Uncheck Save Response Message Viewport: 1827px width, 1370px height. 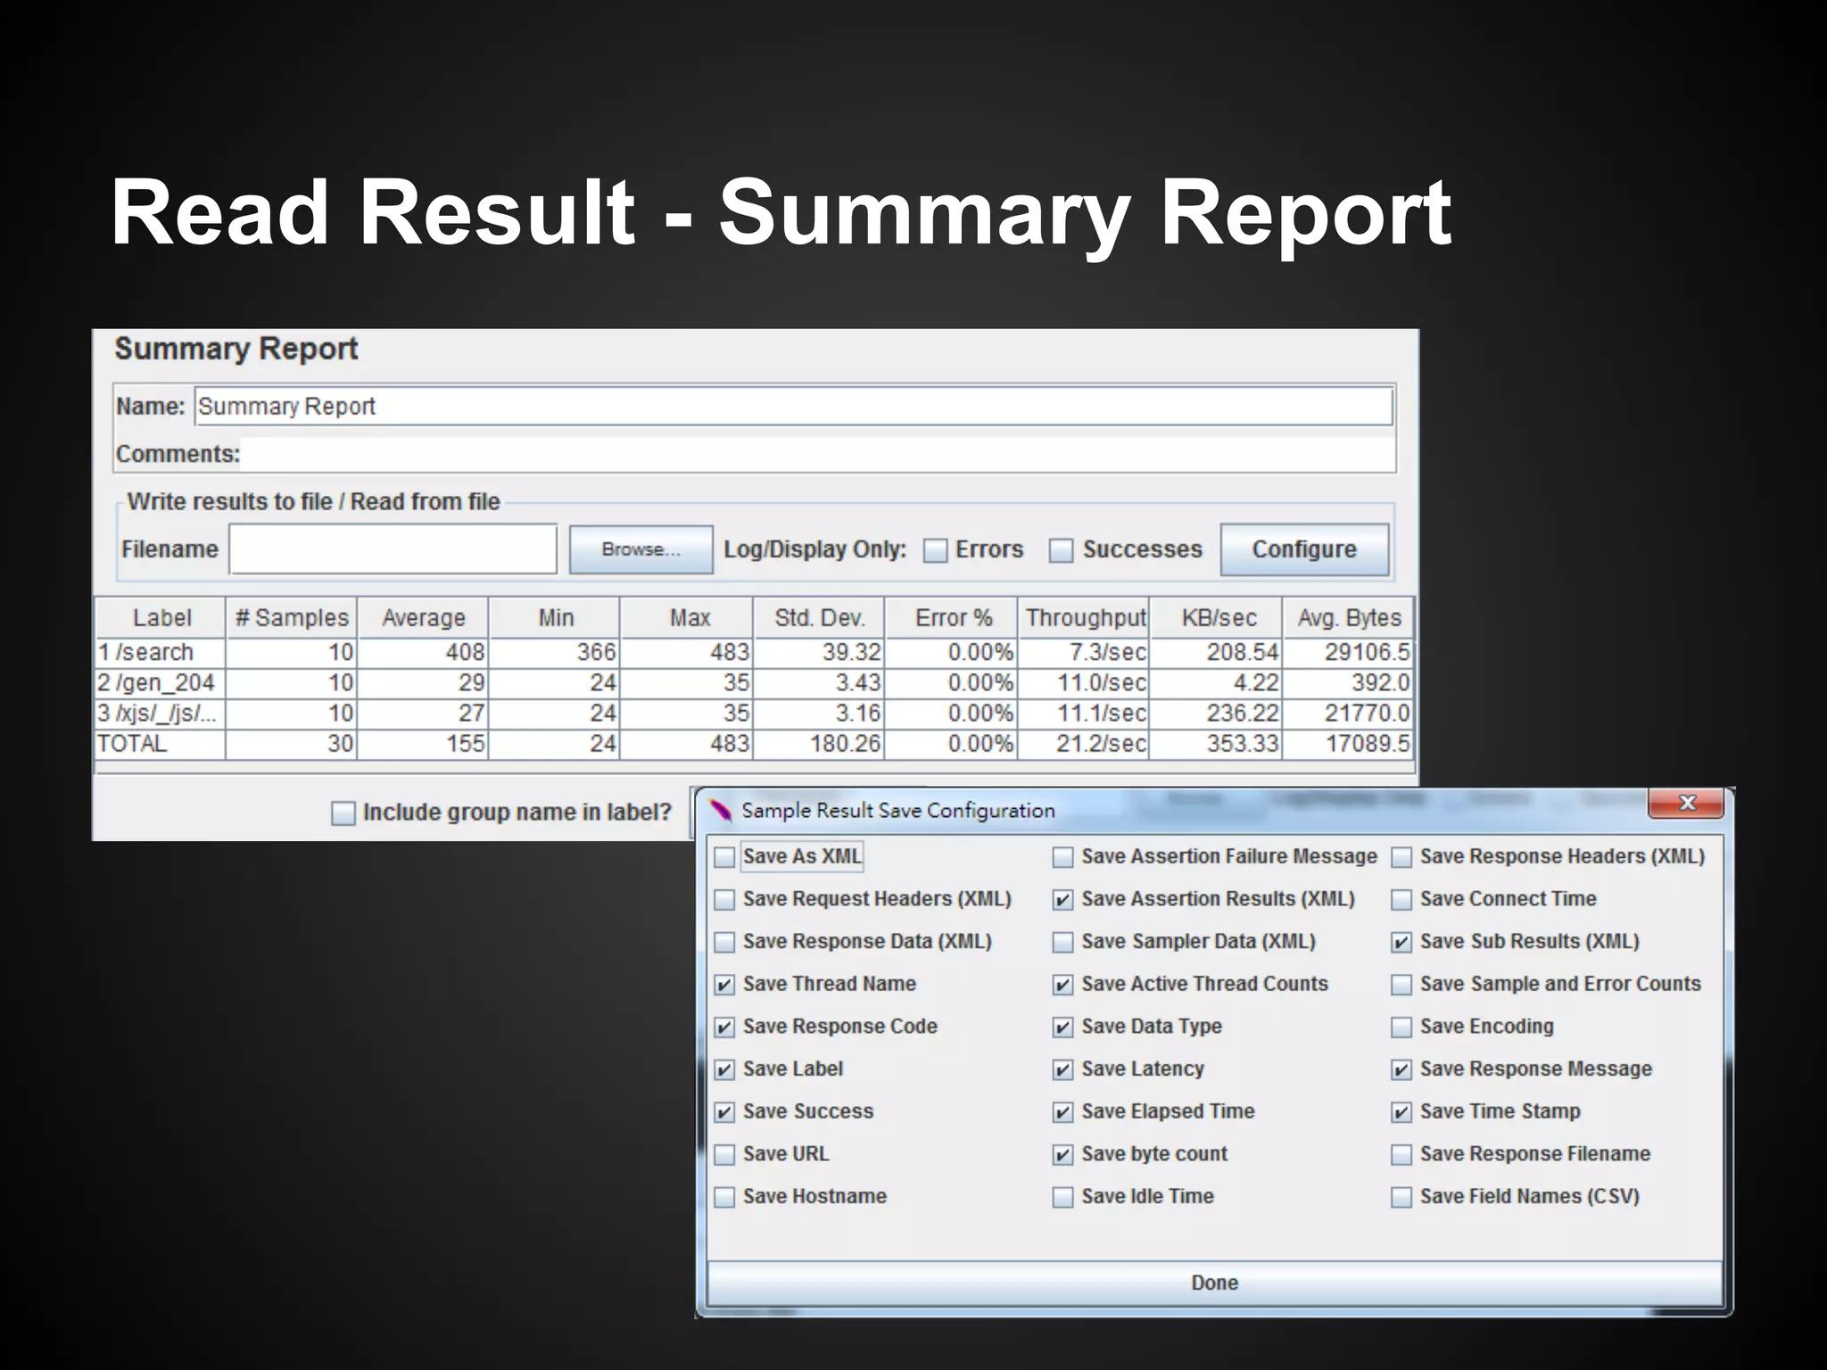coord(1401,1069)
